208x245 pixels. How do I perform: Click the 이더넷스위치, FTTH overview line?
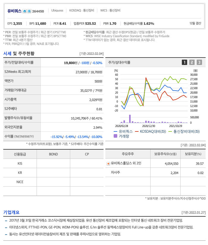[x=101, y=227]
